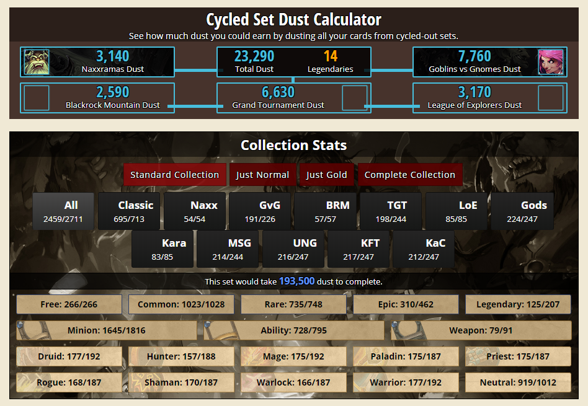Image resolution: width=588 pixels, height=406 pixels.
Task: Switch to the All sets tab
Action: coord(63,211)
